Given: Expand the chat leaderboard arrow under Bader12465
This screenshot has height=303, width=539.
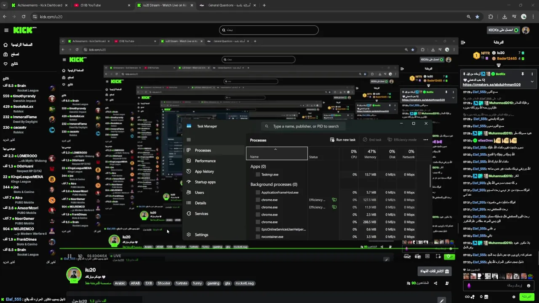Looking at the screenshot, I should click(499, 65).
